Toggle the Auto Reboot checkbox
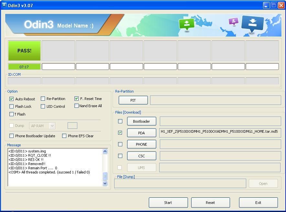The image size is (286, 212). pos(12,99)
